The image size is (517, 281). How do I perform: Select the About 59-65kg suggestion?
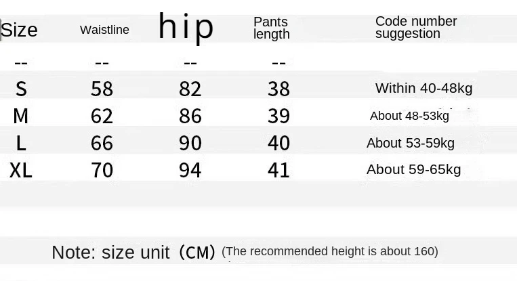pos(413,169)
